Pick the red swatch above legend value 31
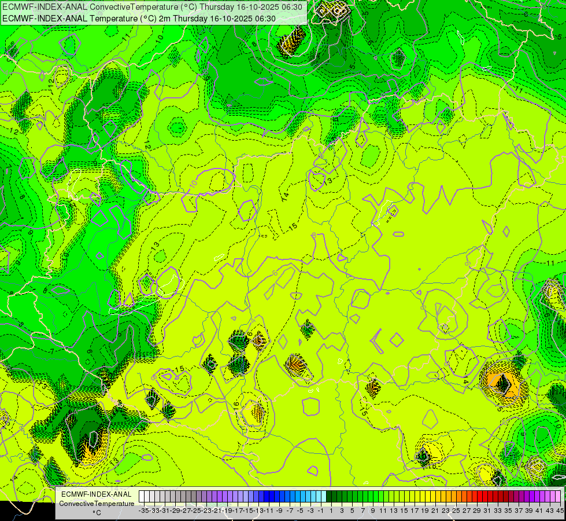 coord(490,496)
